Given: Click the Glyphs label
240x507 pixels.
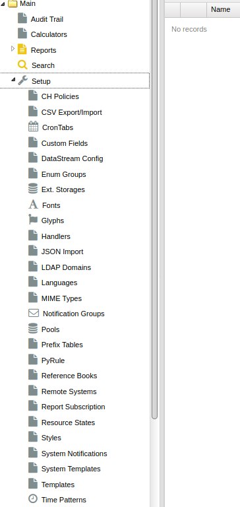Looking at the screenshot, I should tap(53, 220).
